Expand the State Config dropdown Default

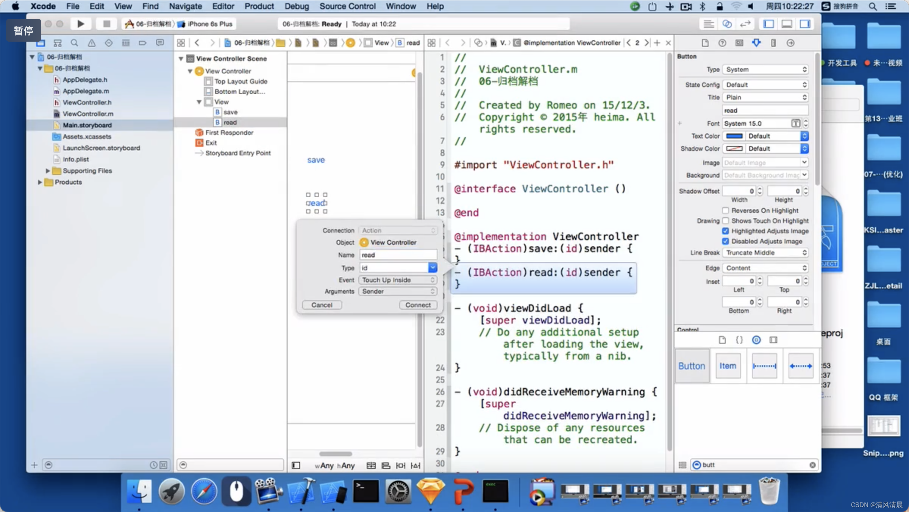pyautogui.click(x=765, y=84)
